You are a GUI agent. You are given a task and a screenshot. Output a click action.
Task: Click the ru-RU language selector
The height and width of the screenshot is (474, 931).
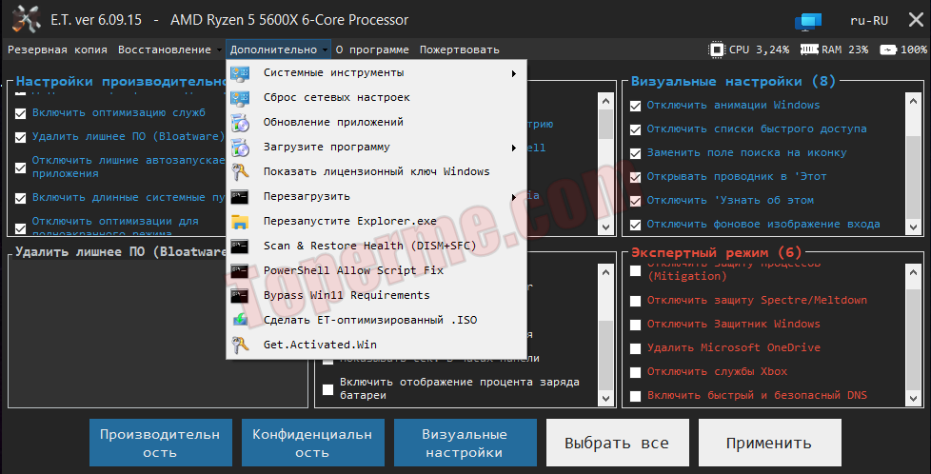pos(869,21)
